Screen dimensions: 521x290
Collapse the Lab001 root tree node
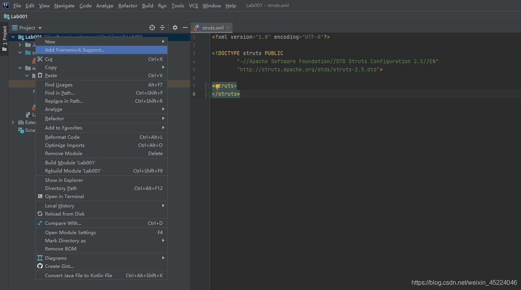point(13,37)
